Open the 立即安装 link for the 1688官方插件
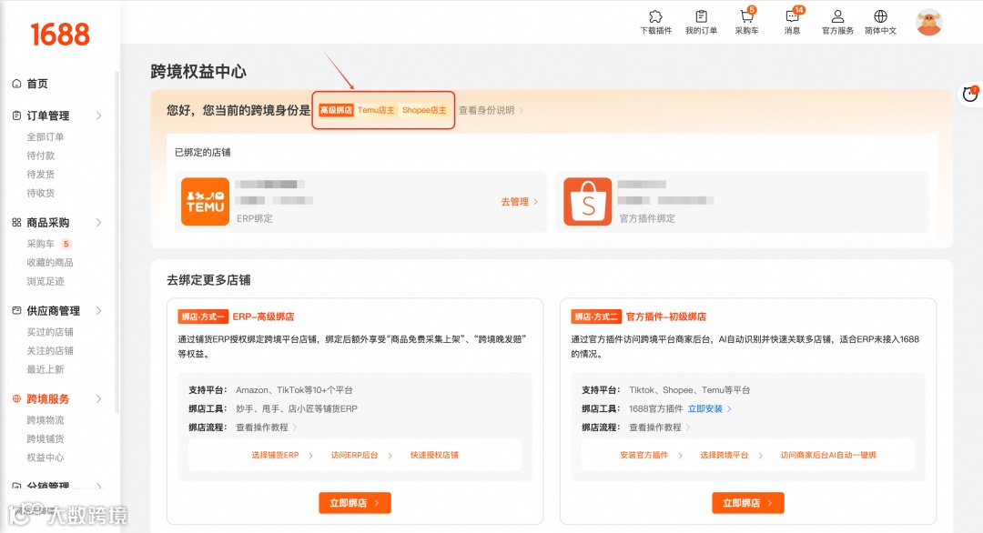983x533 pixels. 710,409
